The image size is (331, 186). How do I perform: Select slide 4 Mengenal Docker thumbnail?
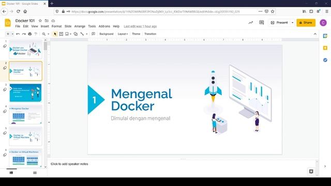pos(25,115)
